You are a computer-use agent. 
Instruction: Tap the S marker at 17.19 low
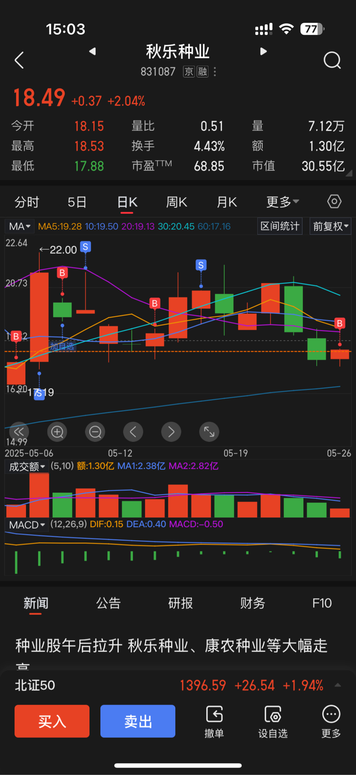coord(39,394)
